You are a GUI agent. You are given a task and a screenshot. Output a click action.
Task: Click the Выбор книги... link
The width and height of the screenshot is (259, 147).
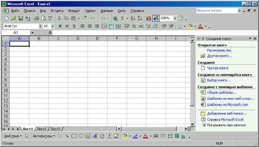[x=219, y=80]
